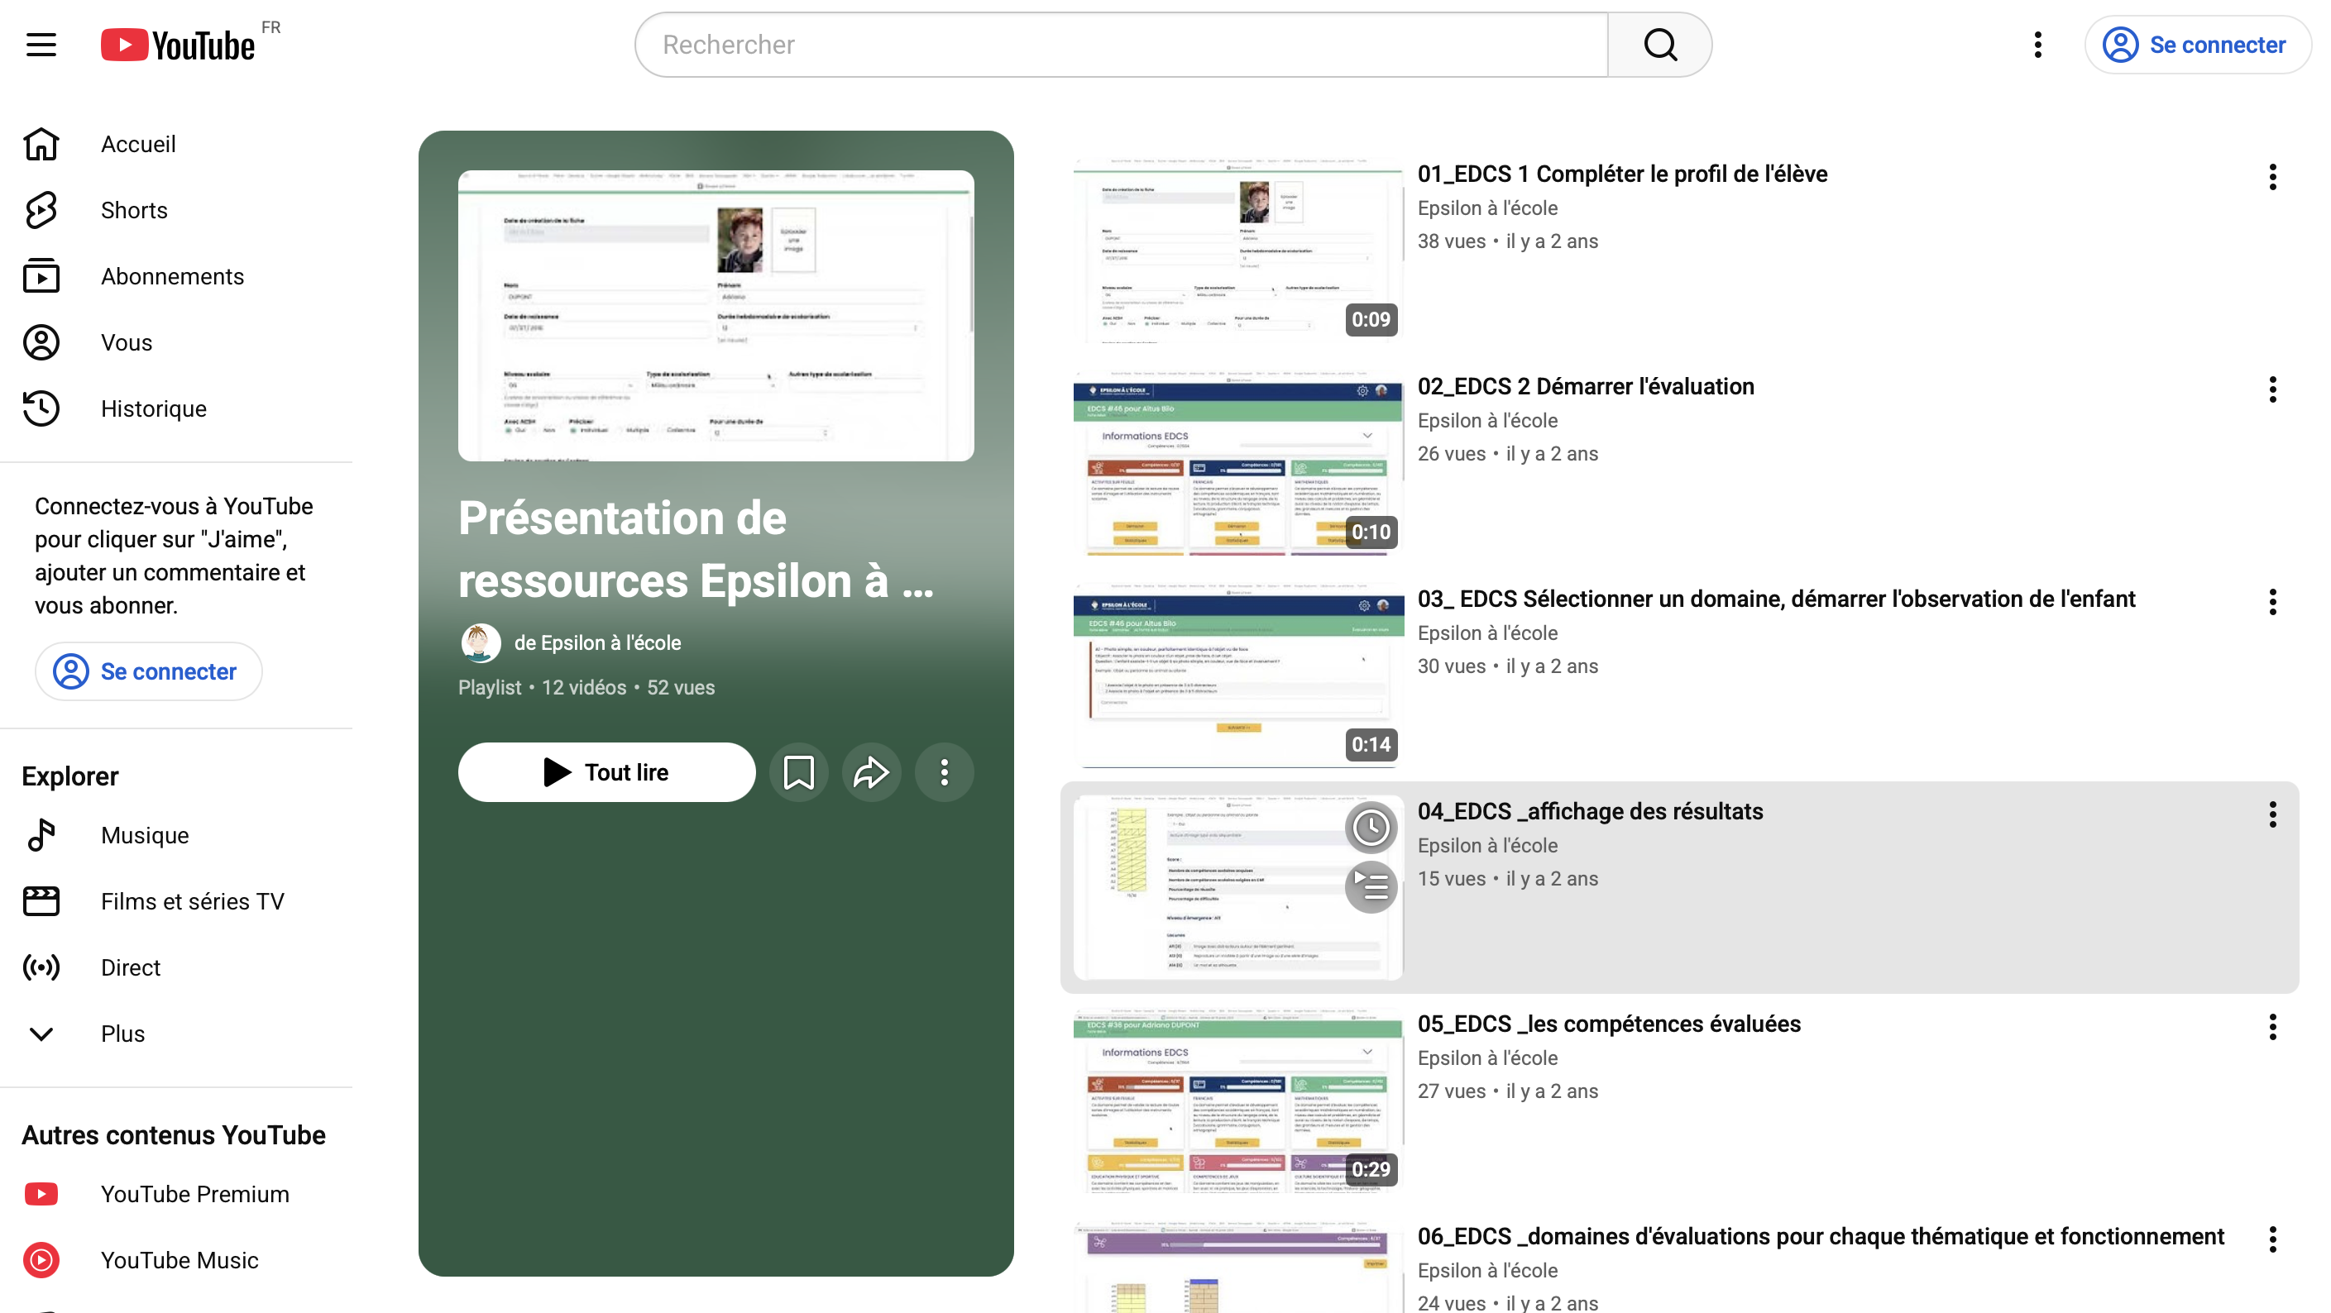Image resolution: width=2331 pixels, height=1313 pixels.
Task: Click thumbnail of 03_ EDCS video
Action: tap(1238, 676)
